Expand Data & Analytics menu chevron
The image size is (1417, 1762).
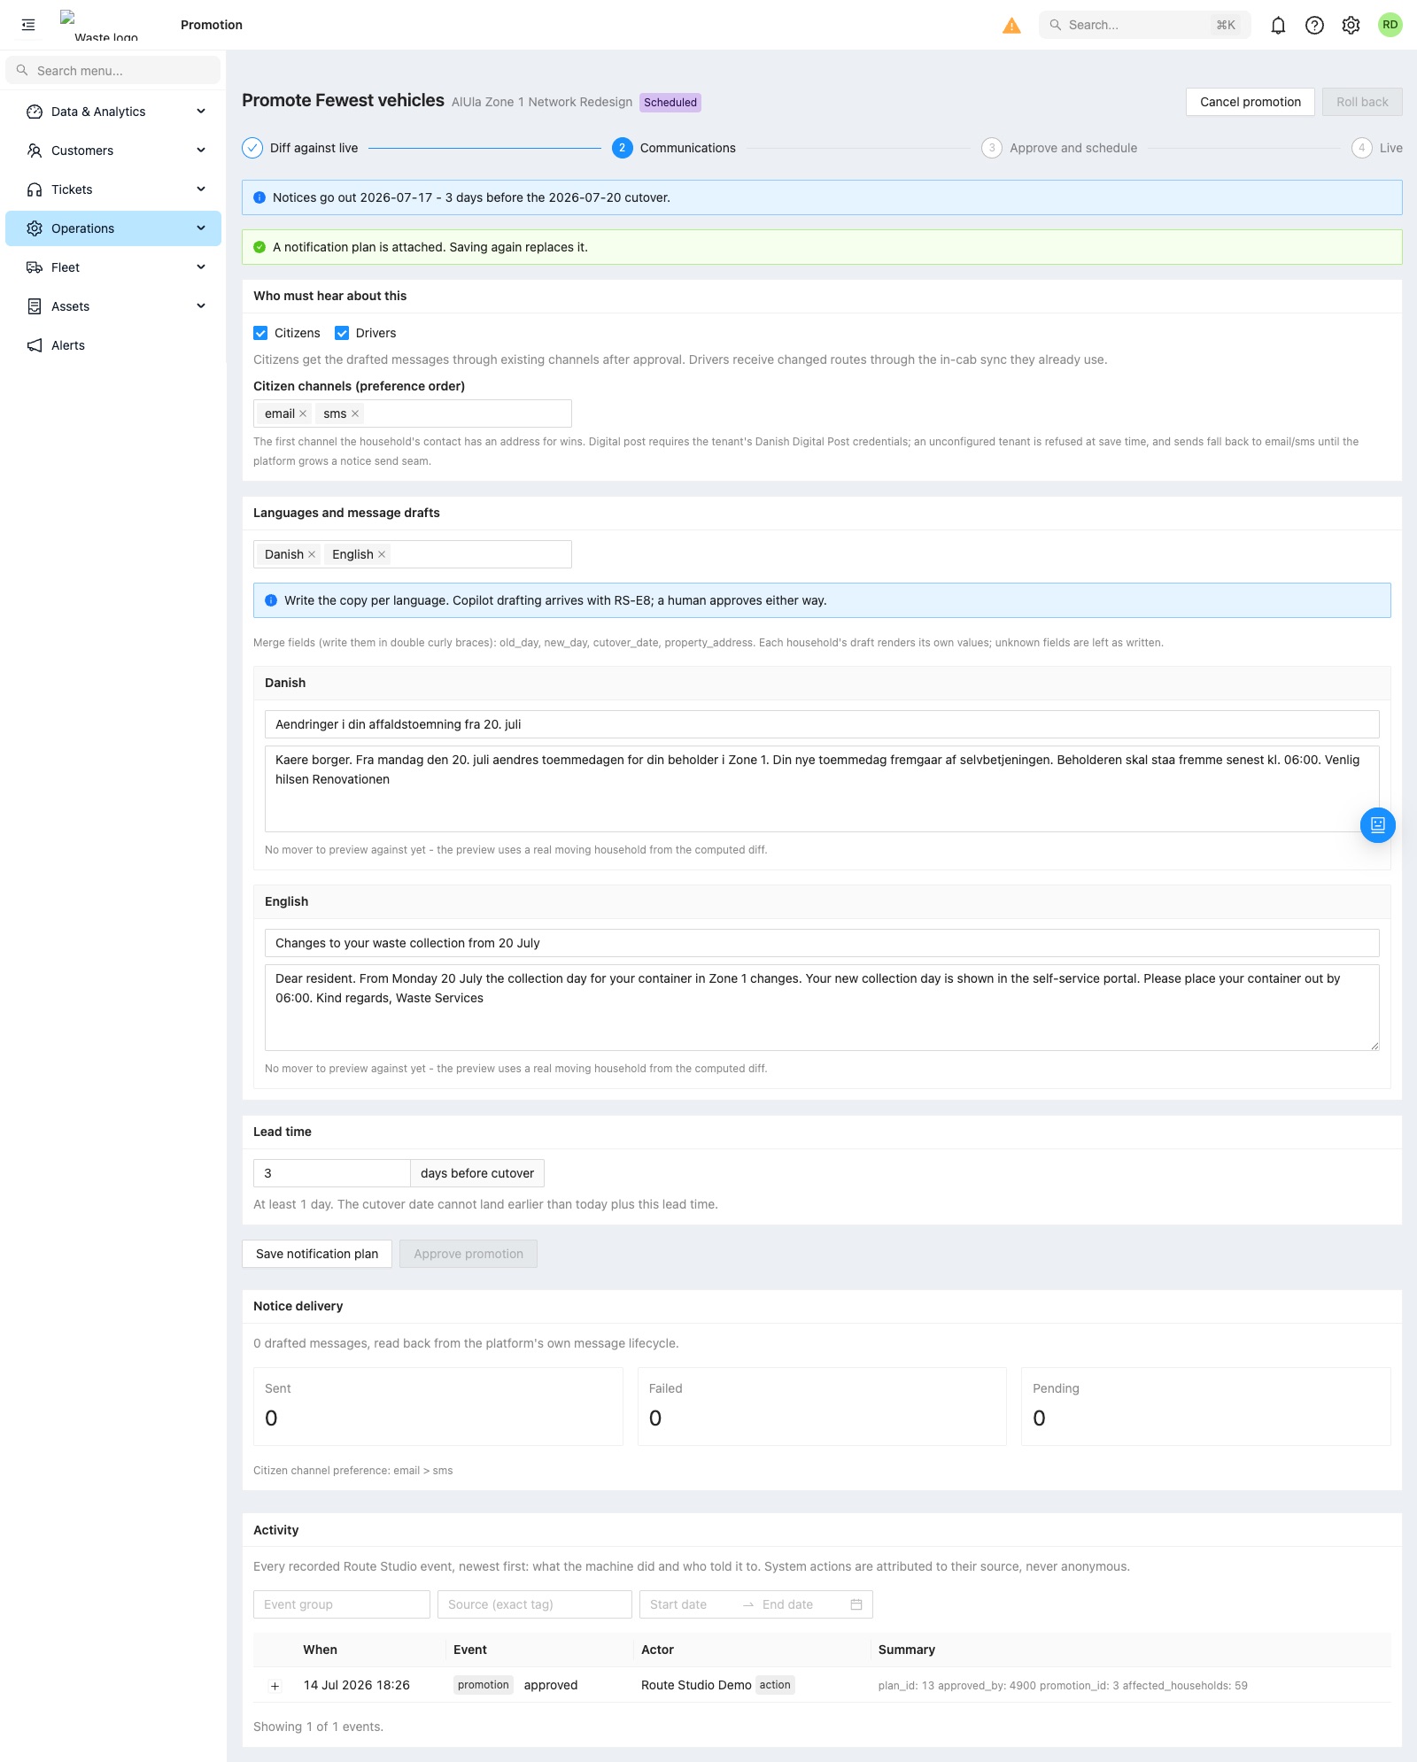tap(201, 112)
